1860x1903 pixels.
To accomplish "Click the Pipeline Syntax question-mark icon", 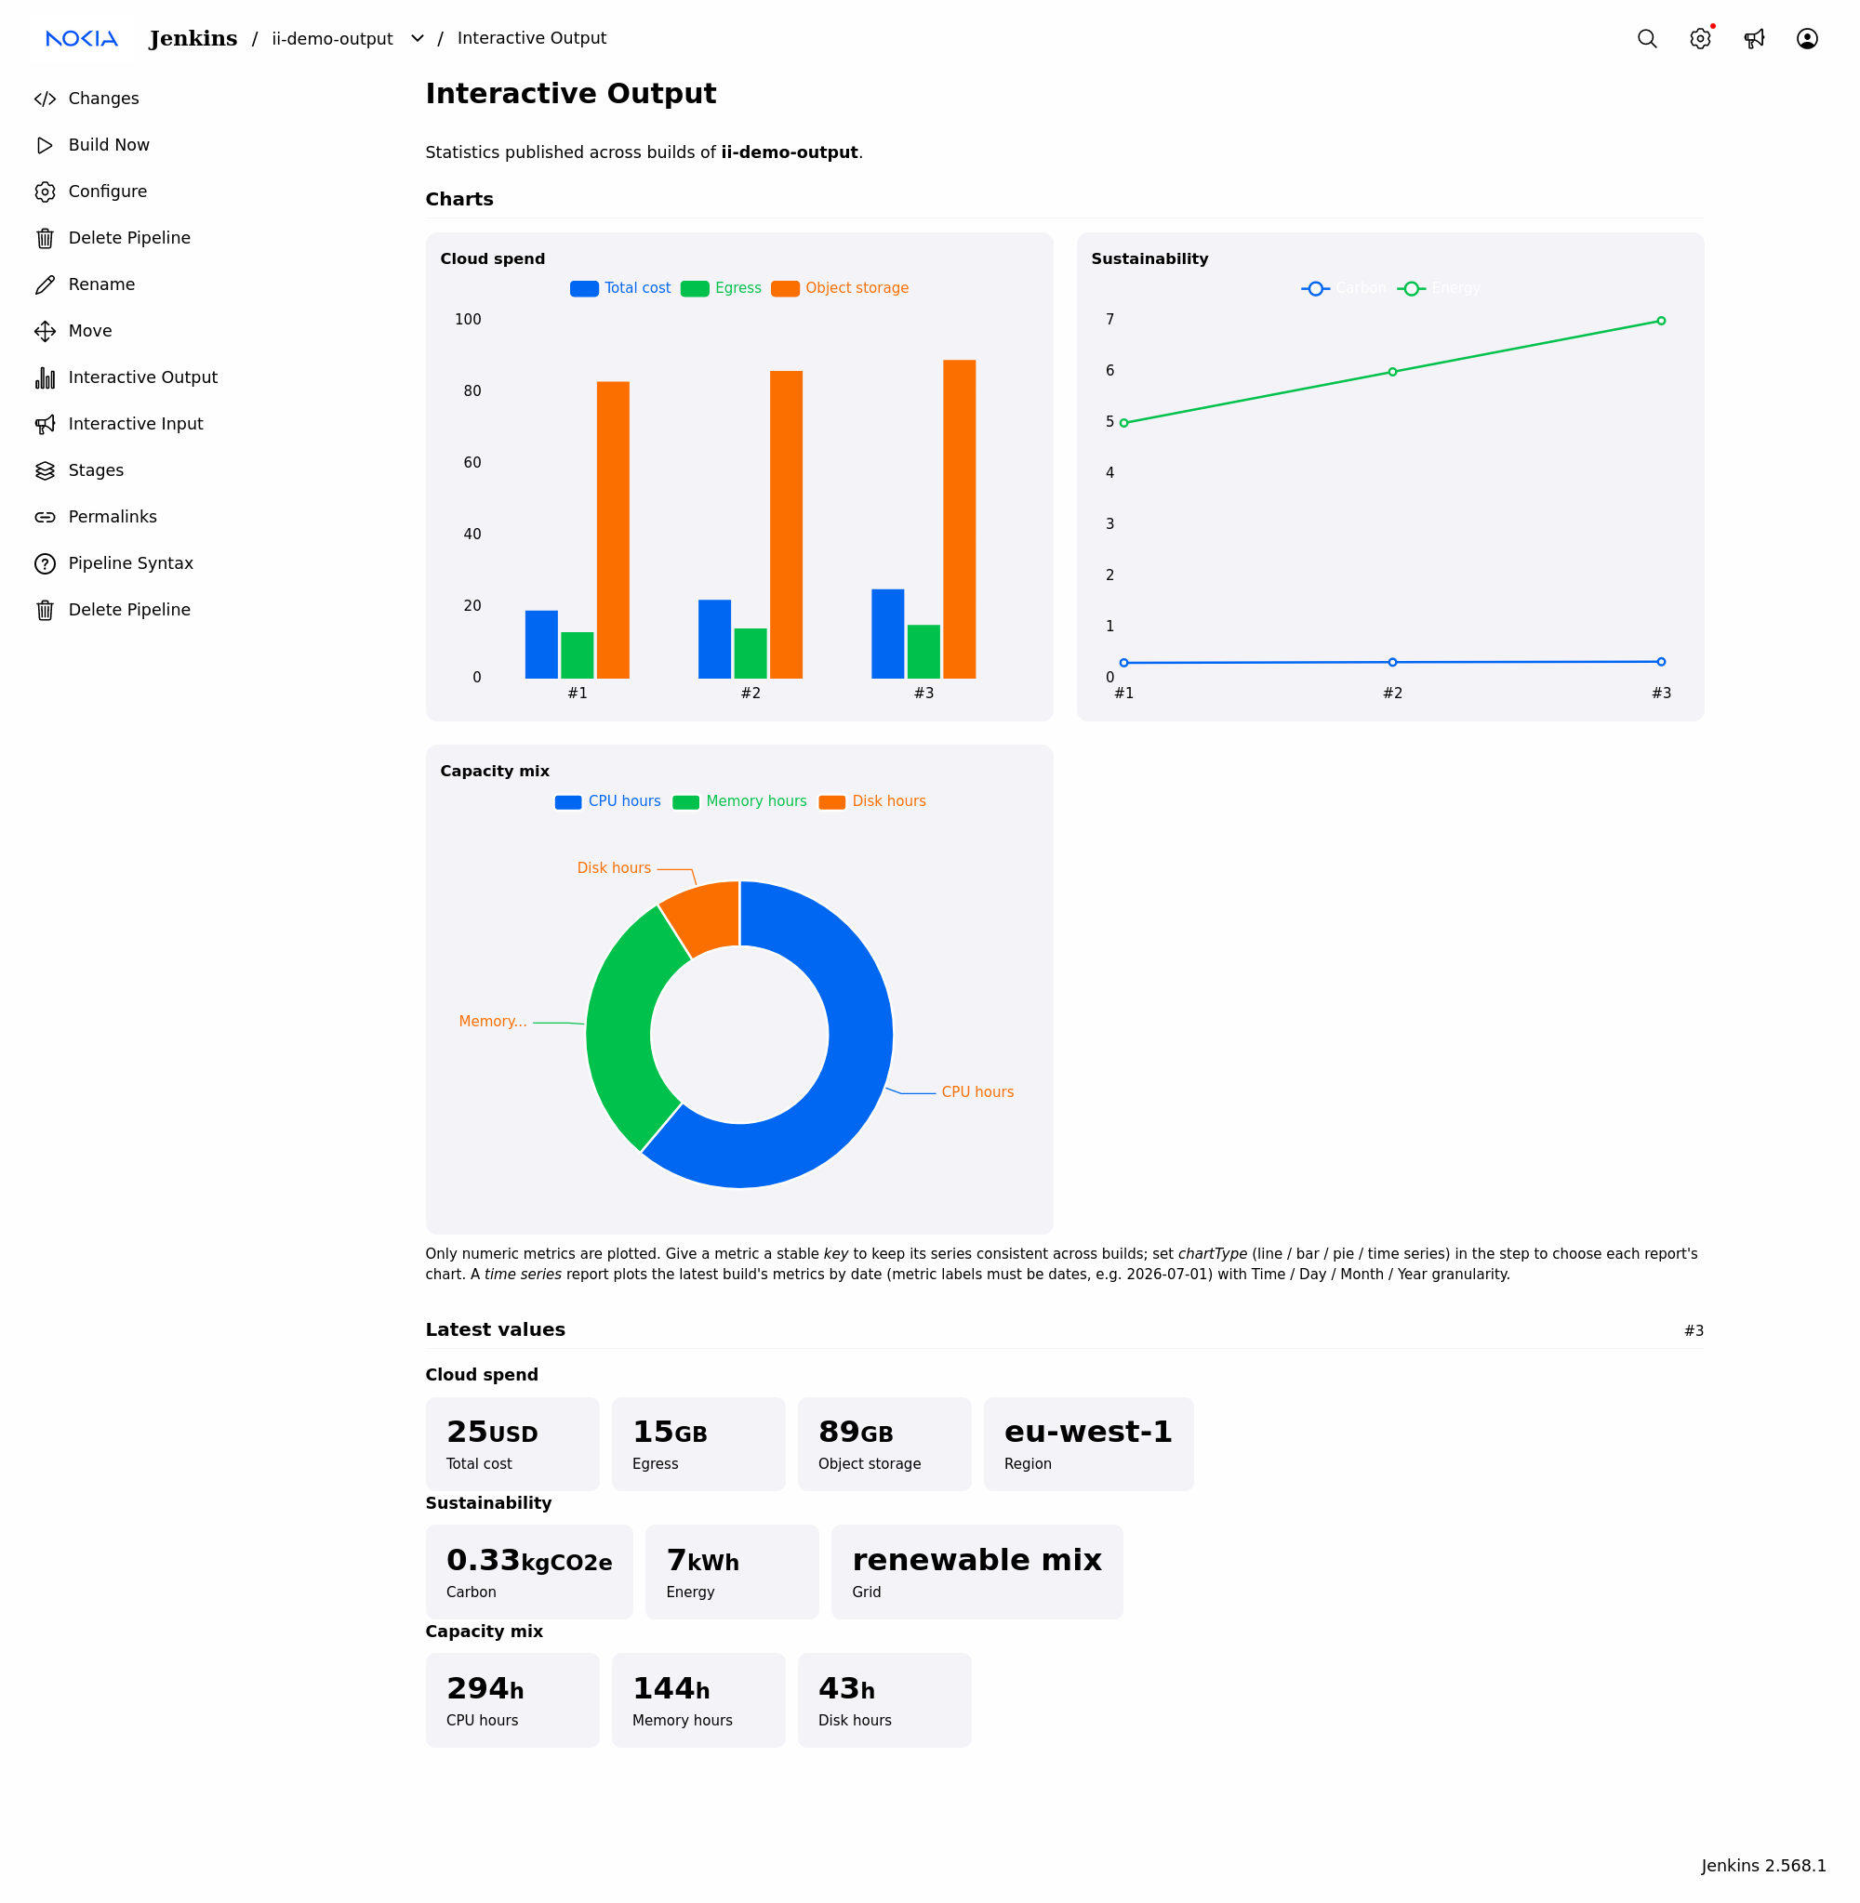I will point(45,563).
